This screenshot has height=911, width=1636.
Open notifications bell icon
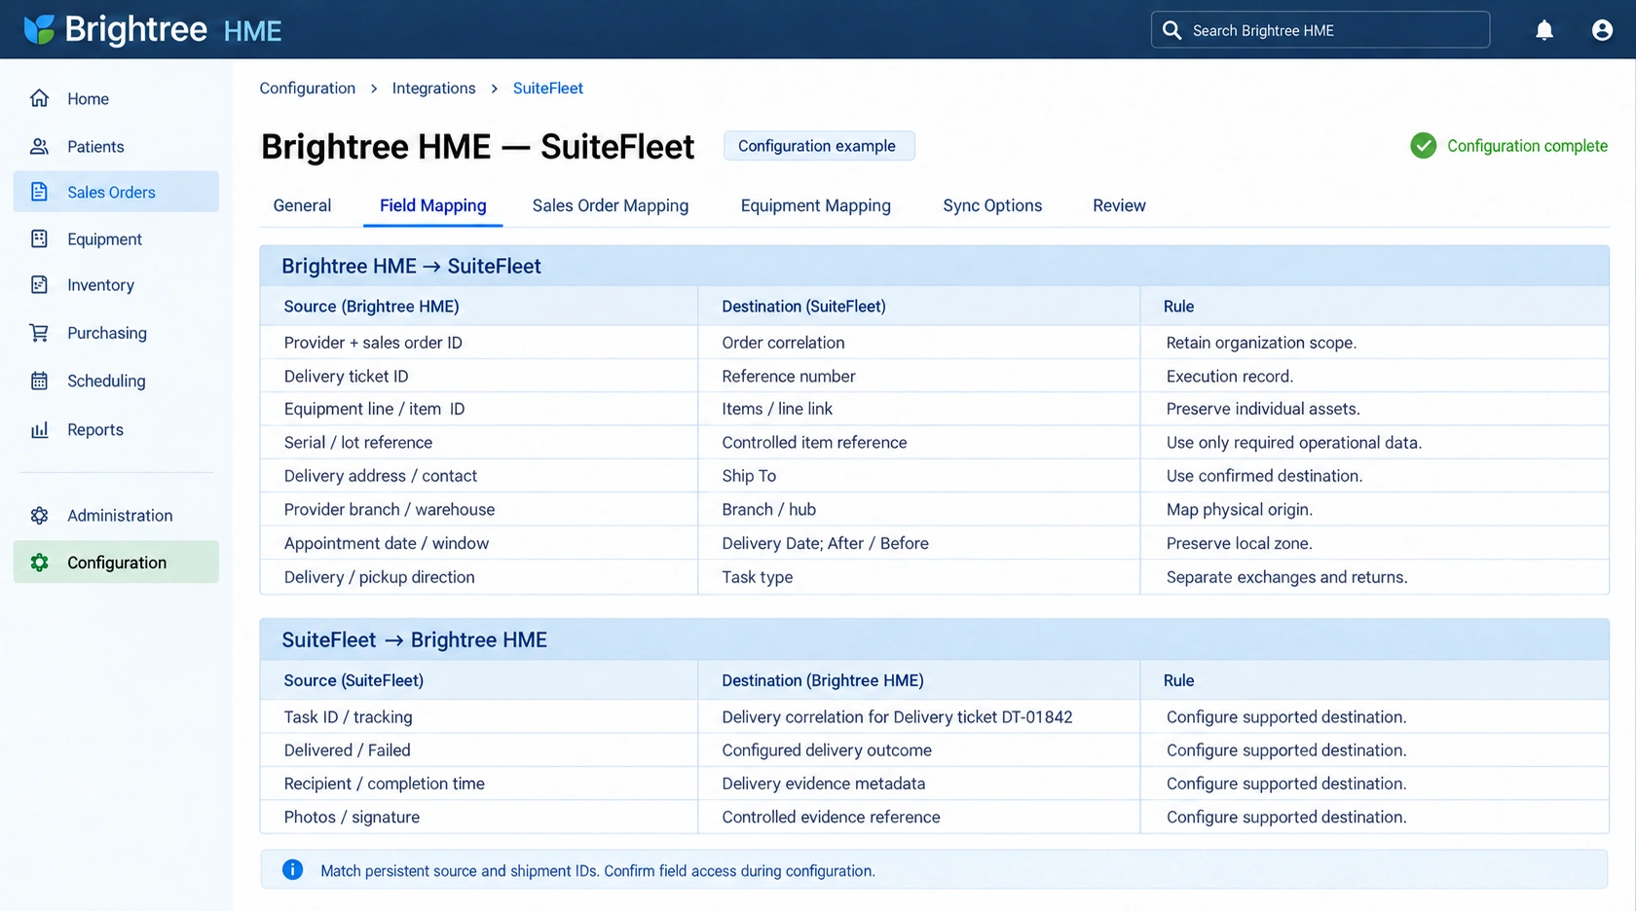click(x=1544, y=30)
